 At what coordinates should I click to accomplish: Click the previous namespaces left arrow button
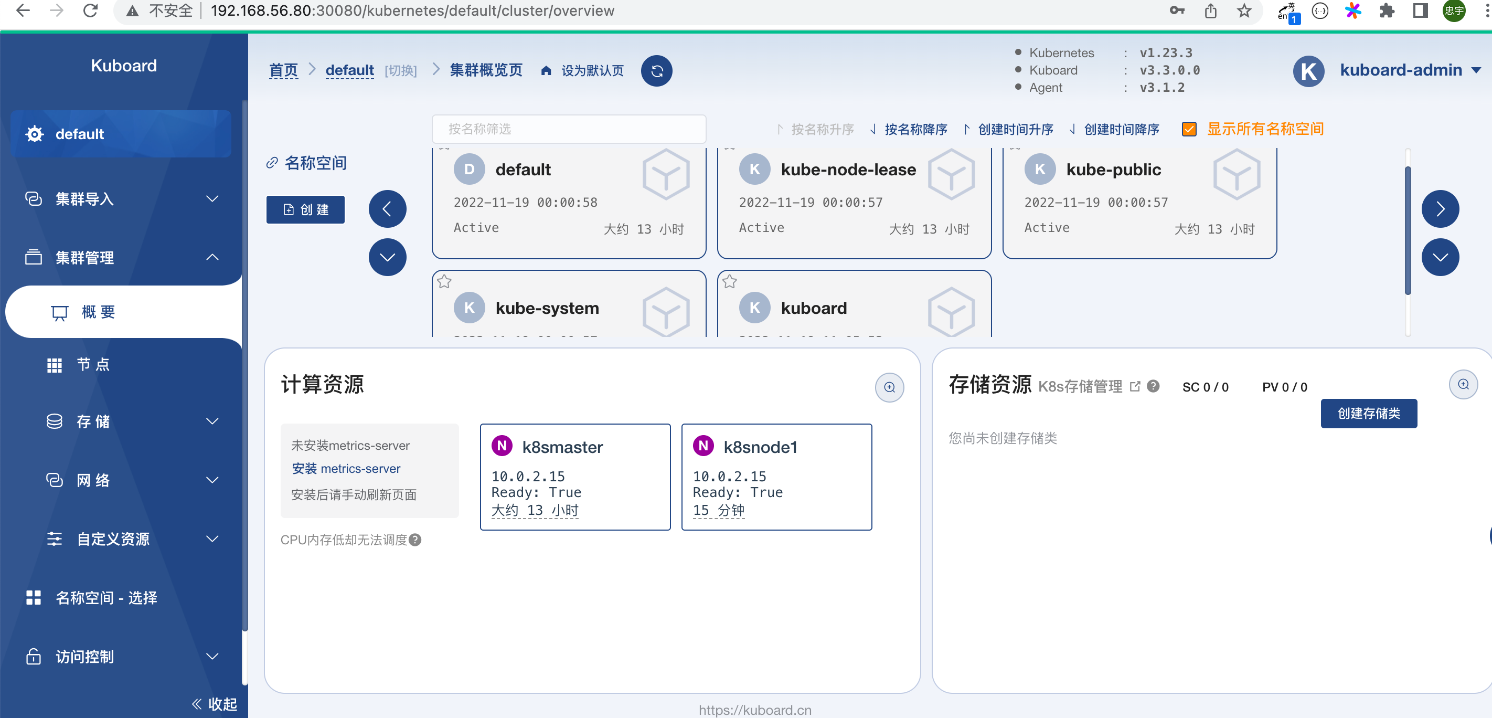tap(388, 208)
